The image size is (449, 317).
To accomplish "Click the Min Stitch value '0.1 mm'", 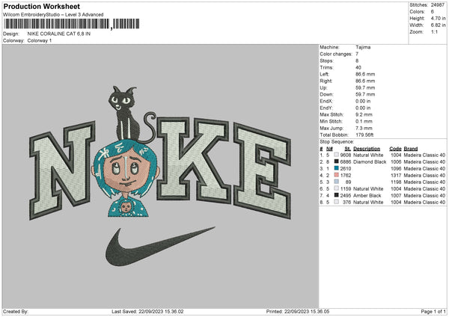I will (x=364, y=121).
